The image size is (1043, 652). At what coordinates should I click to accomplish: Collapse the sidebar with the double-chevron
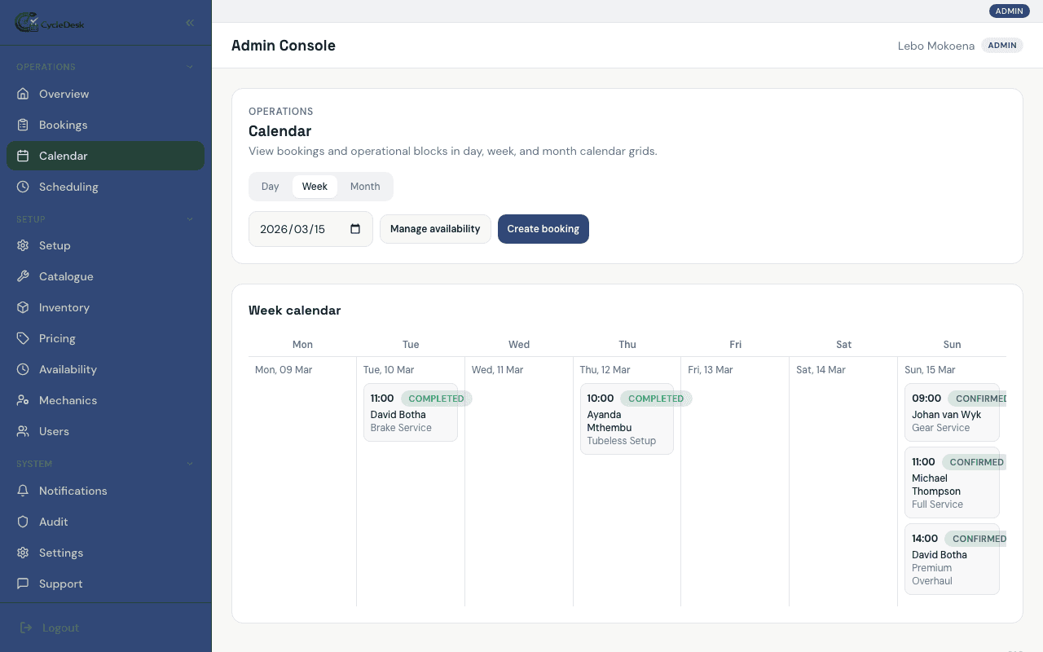(x=189, y=23)
